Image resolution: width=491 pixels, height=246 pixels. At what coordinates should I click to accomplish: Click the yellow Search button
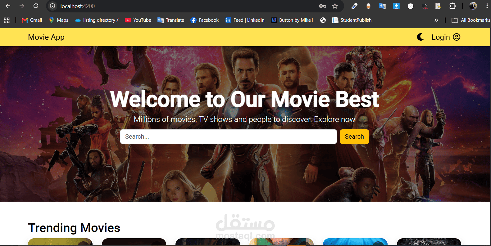pos(354,136)
